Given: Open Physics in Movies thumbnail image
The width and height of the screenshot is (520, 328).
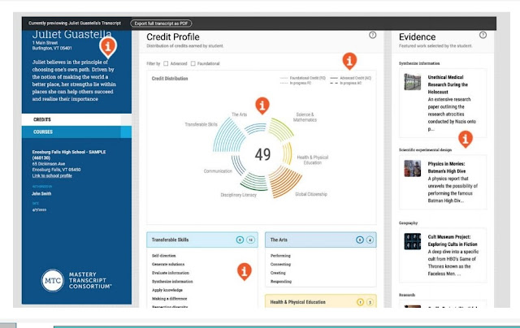Looking at the screenshot, I should pos(413,168).
